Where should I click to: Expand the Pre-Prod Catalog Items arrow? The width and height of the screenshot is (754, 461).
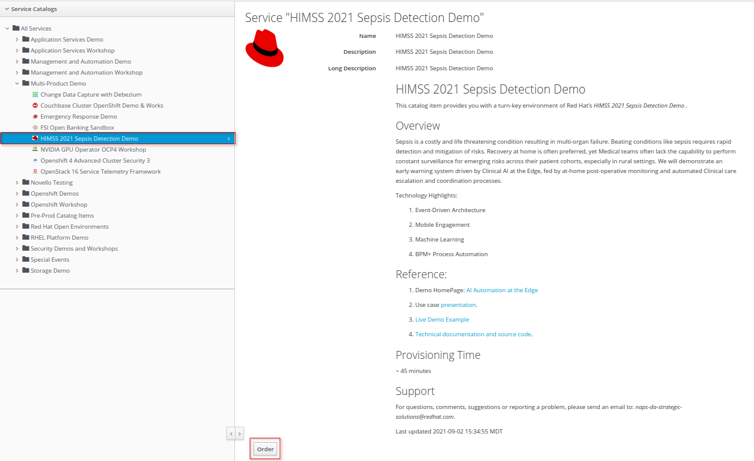click(x=17, y=216)
